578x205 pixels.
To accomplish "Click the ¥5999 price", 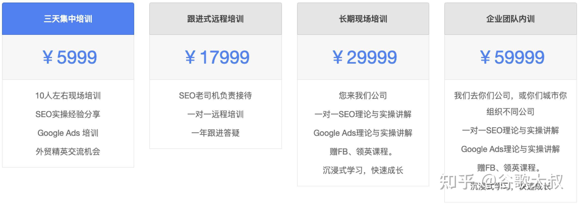I will point(70,57).
